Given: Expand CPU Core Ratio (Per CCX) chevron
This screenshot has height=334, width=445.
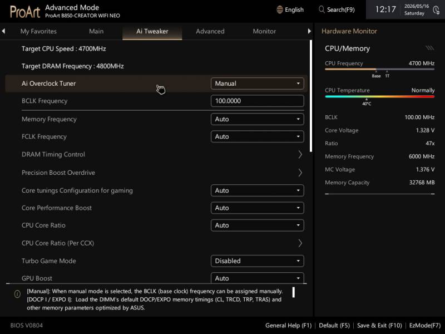Looking at the screenshot, I should [x=300, y=243].
